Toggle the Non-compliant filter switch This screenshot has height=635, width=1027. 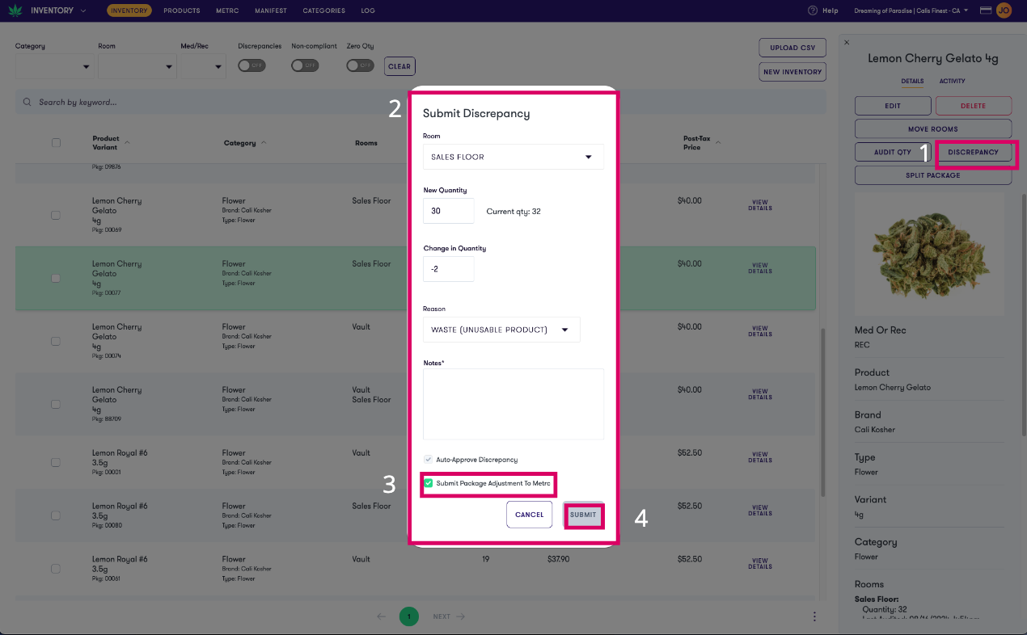tap(305, 65)
